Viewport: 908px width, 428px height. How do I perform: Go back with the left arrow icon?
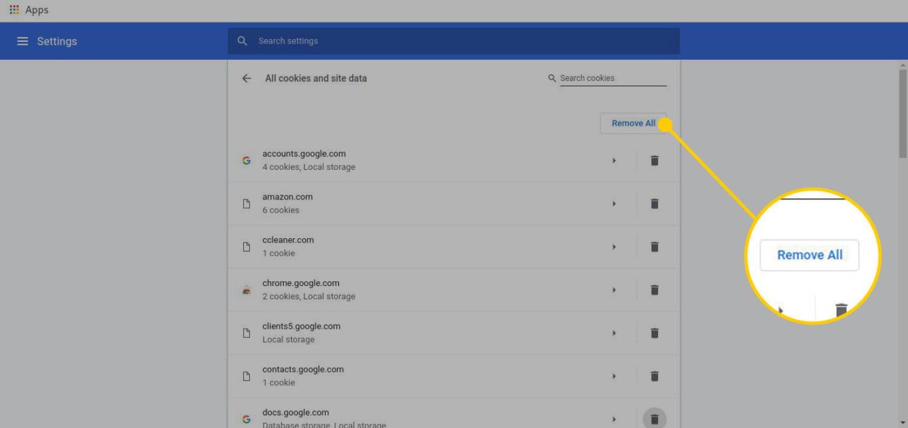click(246, 78)
